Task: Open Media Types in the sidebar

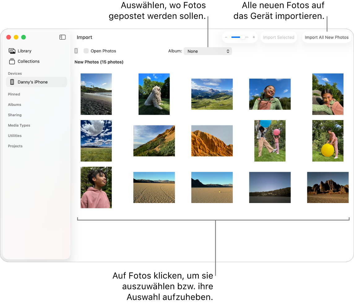Action: point(19,125)
